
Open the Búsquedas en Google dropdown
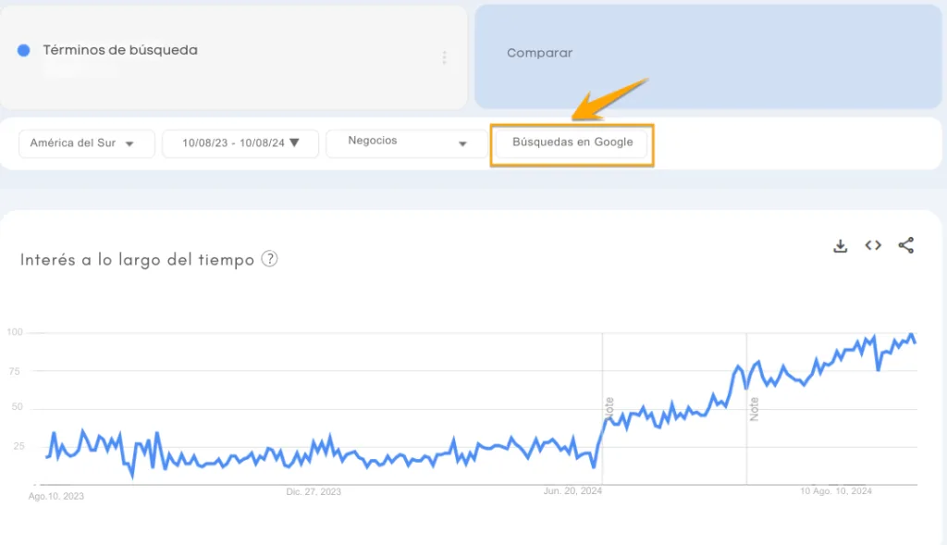pyautogui.click(x=572, y=142)
